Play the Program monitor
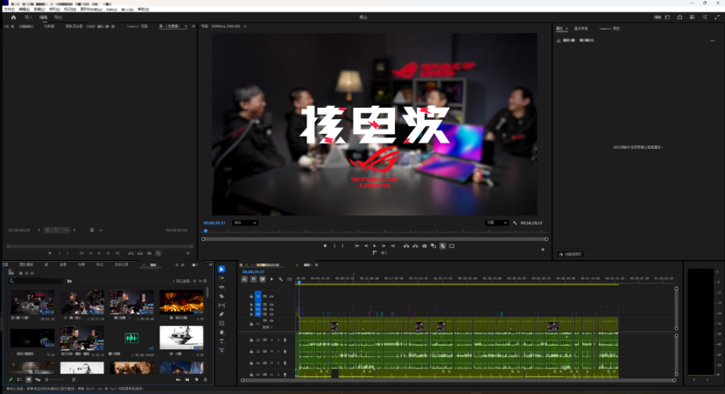This screenshot has height=394, width=725. (x=375, y=246)
